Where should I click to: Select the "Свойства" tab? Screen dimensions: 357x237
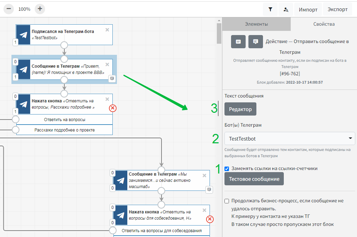(x=324, y=24)
